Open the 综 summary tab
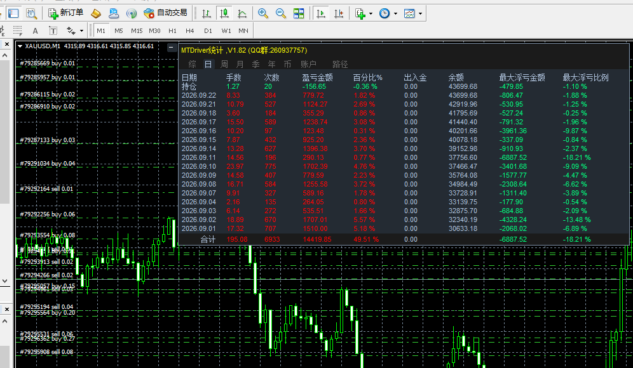Image resolution: width=633 pixels, height=368 pixels. tap(192, 64)
